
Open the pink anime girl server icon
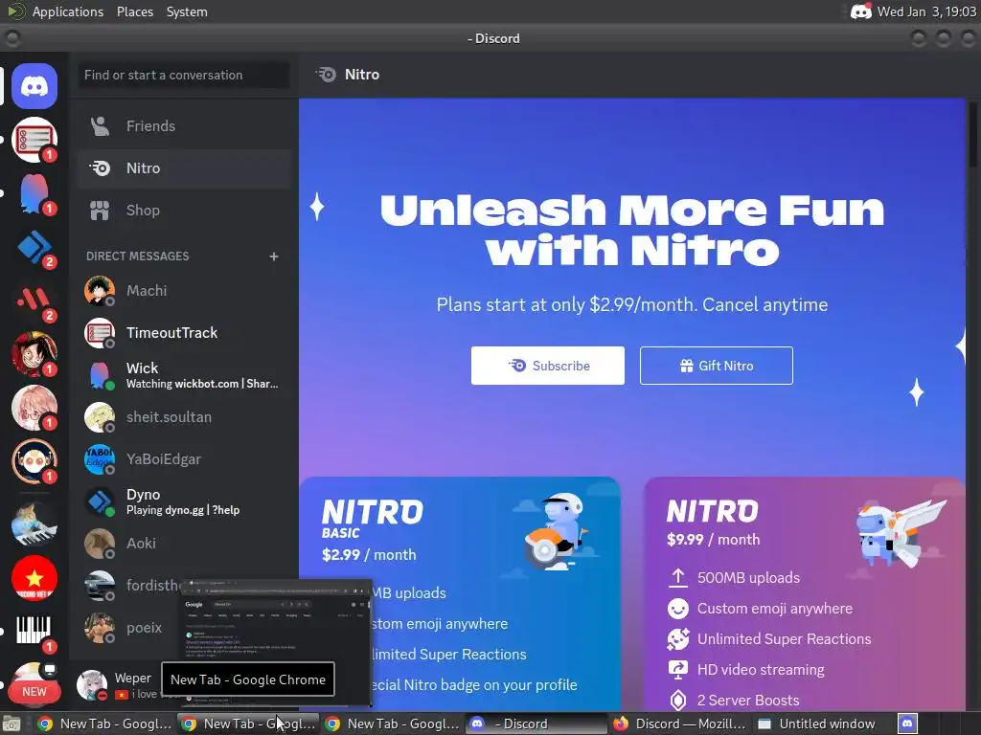34,408
